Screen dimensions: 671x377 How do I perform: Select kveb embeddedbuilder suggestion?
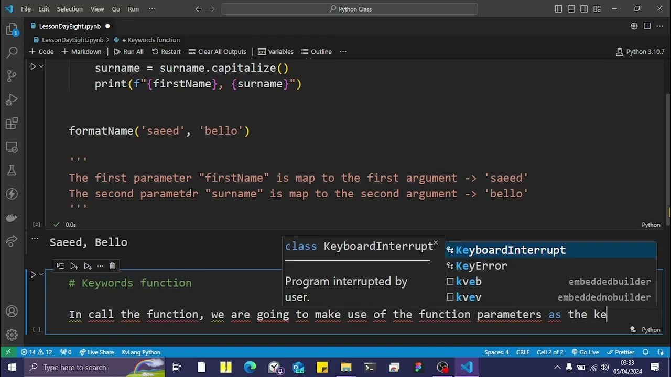pos(550,282)
